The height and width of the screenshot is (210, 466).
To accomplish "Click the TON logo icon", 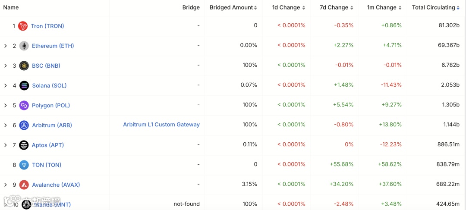I will click(x=24, y=165).
